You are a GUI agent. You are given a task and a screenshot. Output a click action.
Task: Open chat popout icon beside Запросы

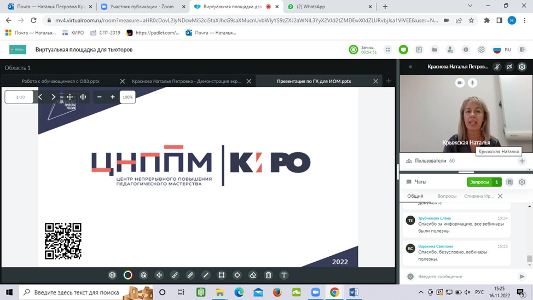coord(509,182)
